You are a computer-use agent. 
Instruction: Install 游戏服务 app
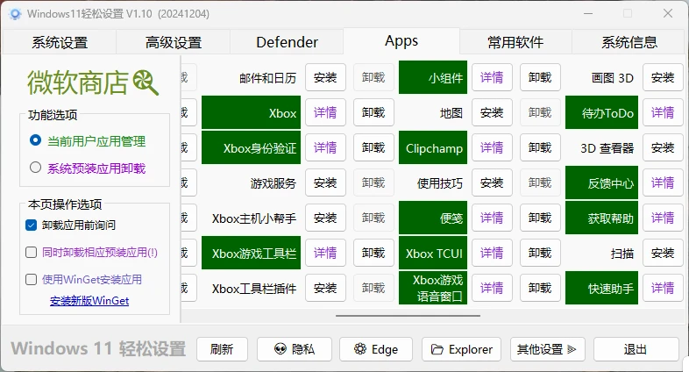pos(325,182)
